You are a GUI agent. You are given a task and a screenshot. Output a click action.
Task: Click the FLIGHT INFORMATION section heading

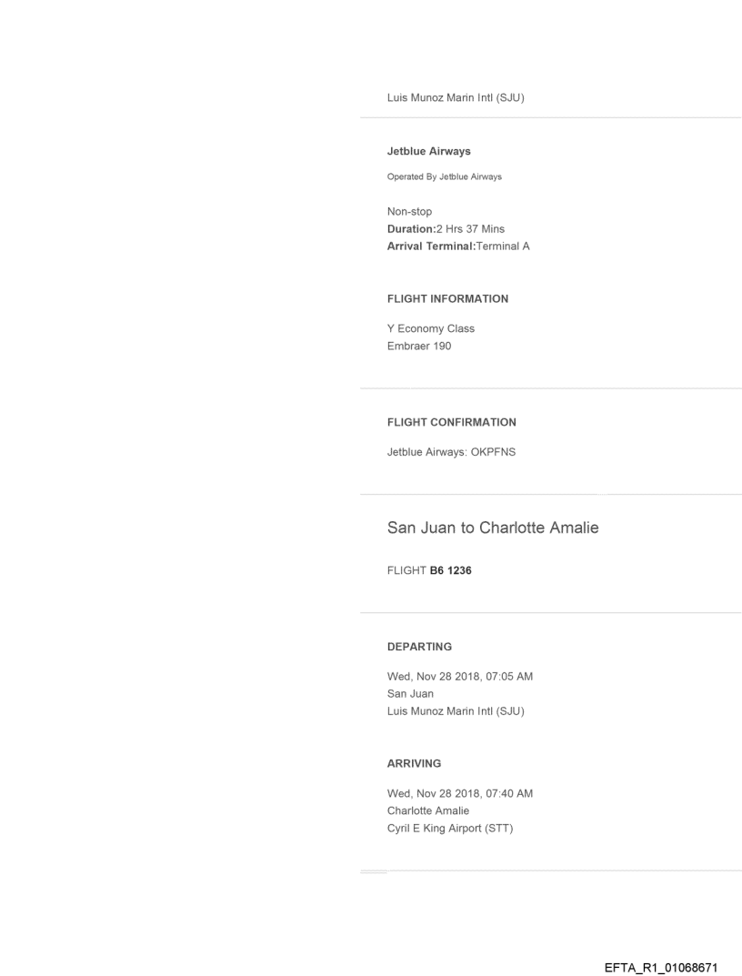447,298
